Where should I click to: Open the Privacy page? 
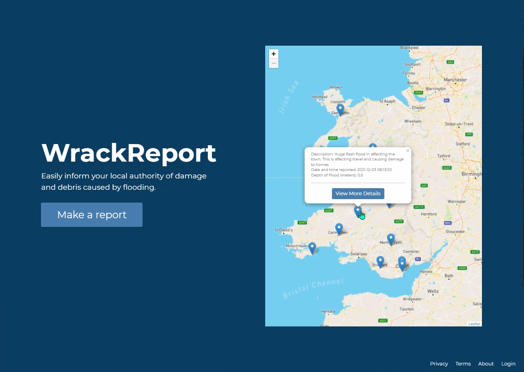pyautogui.click(x=439, y=364)
